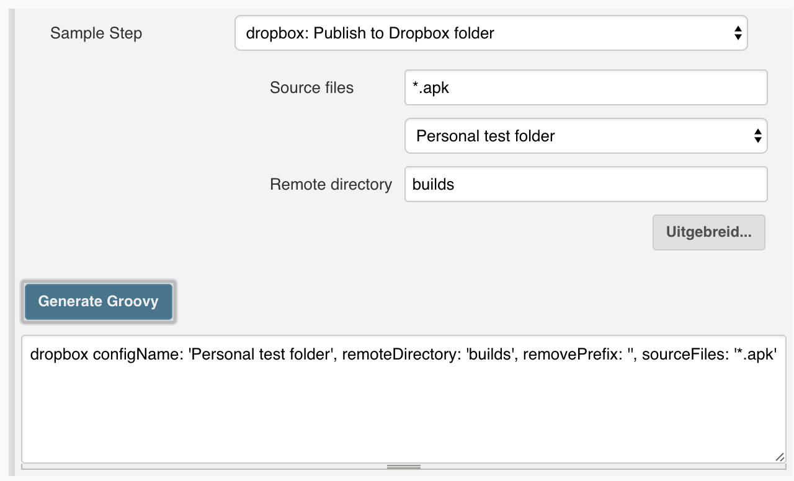Open the Sample Step dropdown
Viewport: 794px width, 481px height.
pyautogui.click(x=491, y=33)
